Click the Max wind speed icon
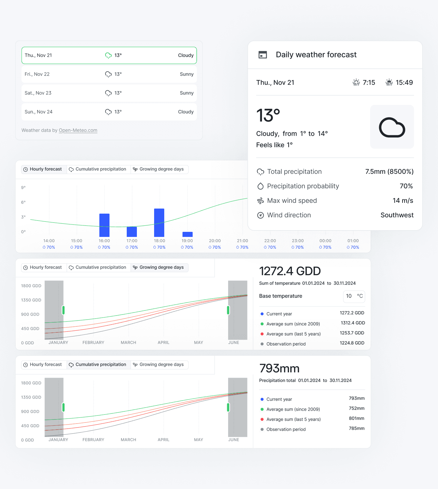 (x=260, y=200)
